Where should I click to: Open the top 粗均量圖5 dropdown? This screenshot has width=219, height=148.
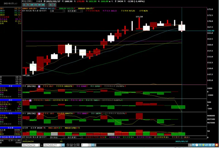pyautogui.click(x=75, y=11)
